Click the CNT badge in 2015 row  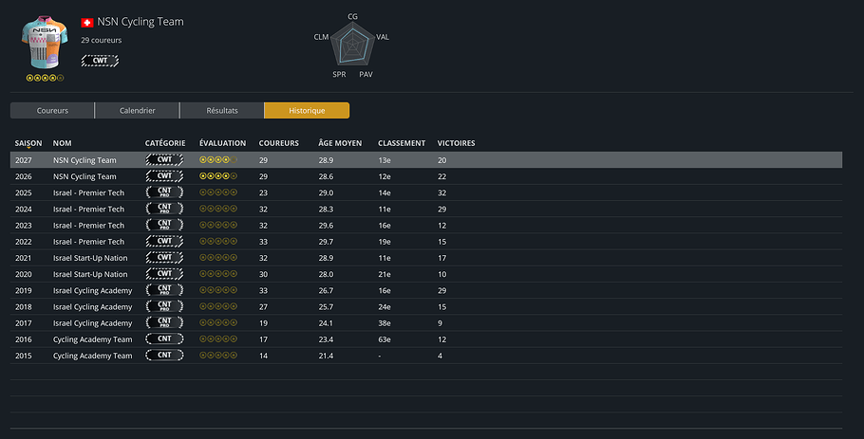(x=164, y=356)
